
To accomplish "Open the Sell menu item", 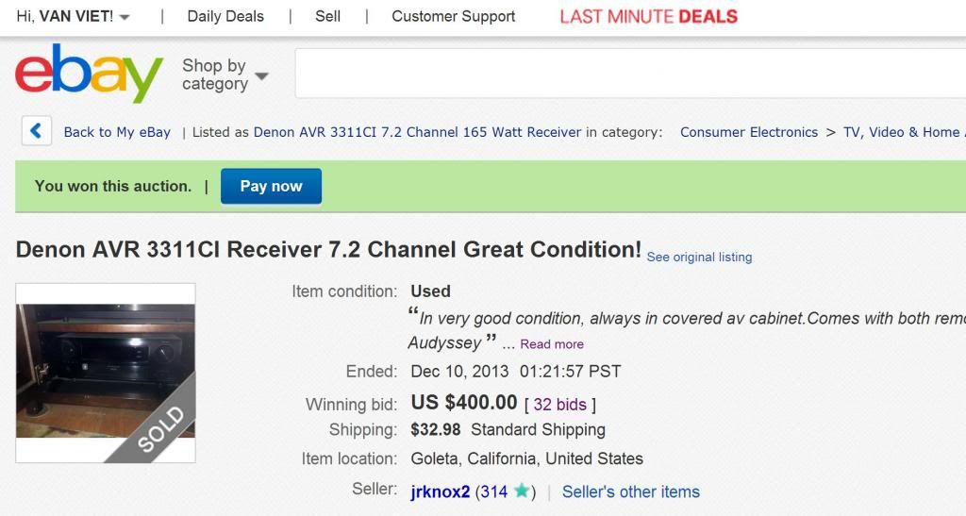I will point(327,17).
